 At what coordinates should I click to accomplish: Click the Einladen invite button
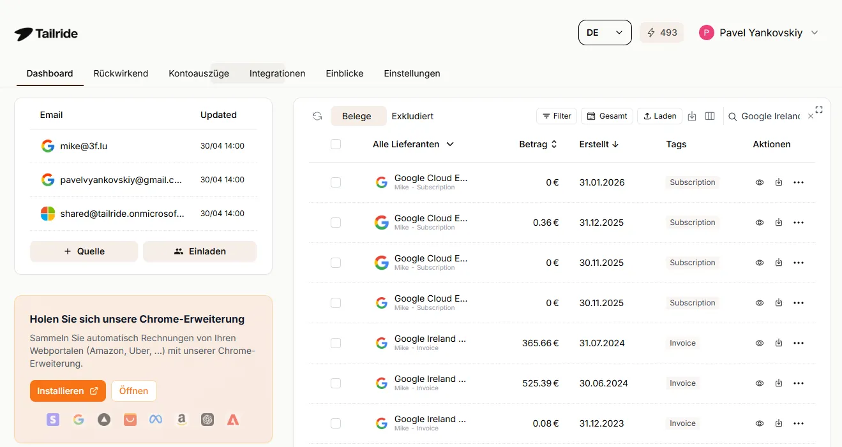(x=200, y=251)
